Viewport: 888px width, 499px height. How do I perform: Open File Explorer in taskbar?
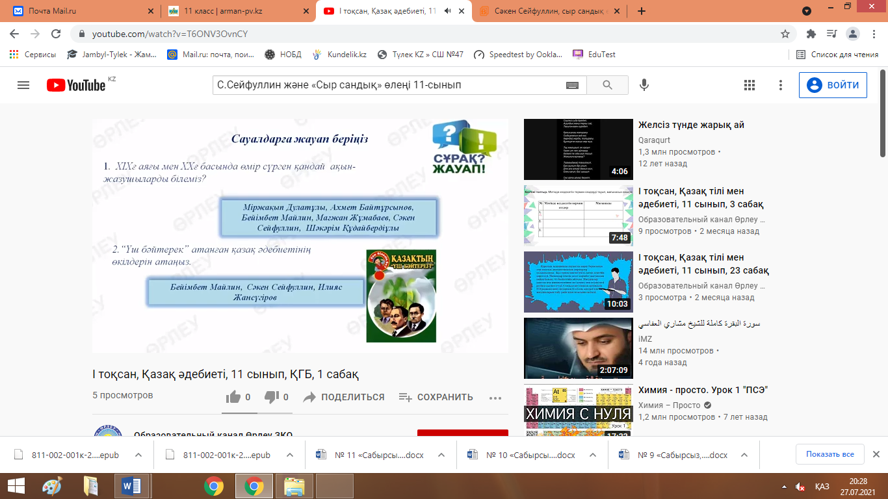point(294,486)
